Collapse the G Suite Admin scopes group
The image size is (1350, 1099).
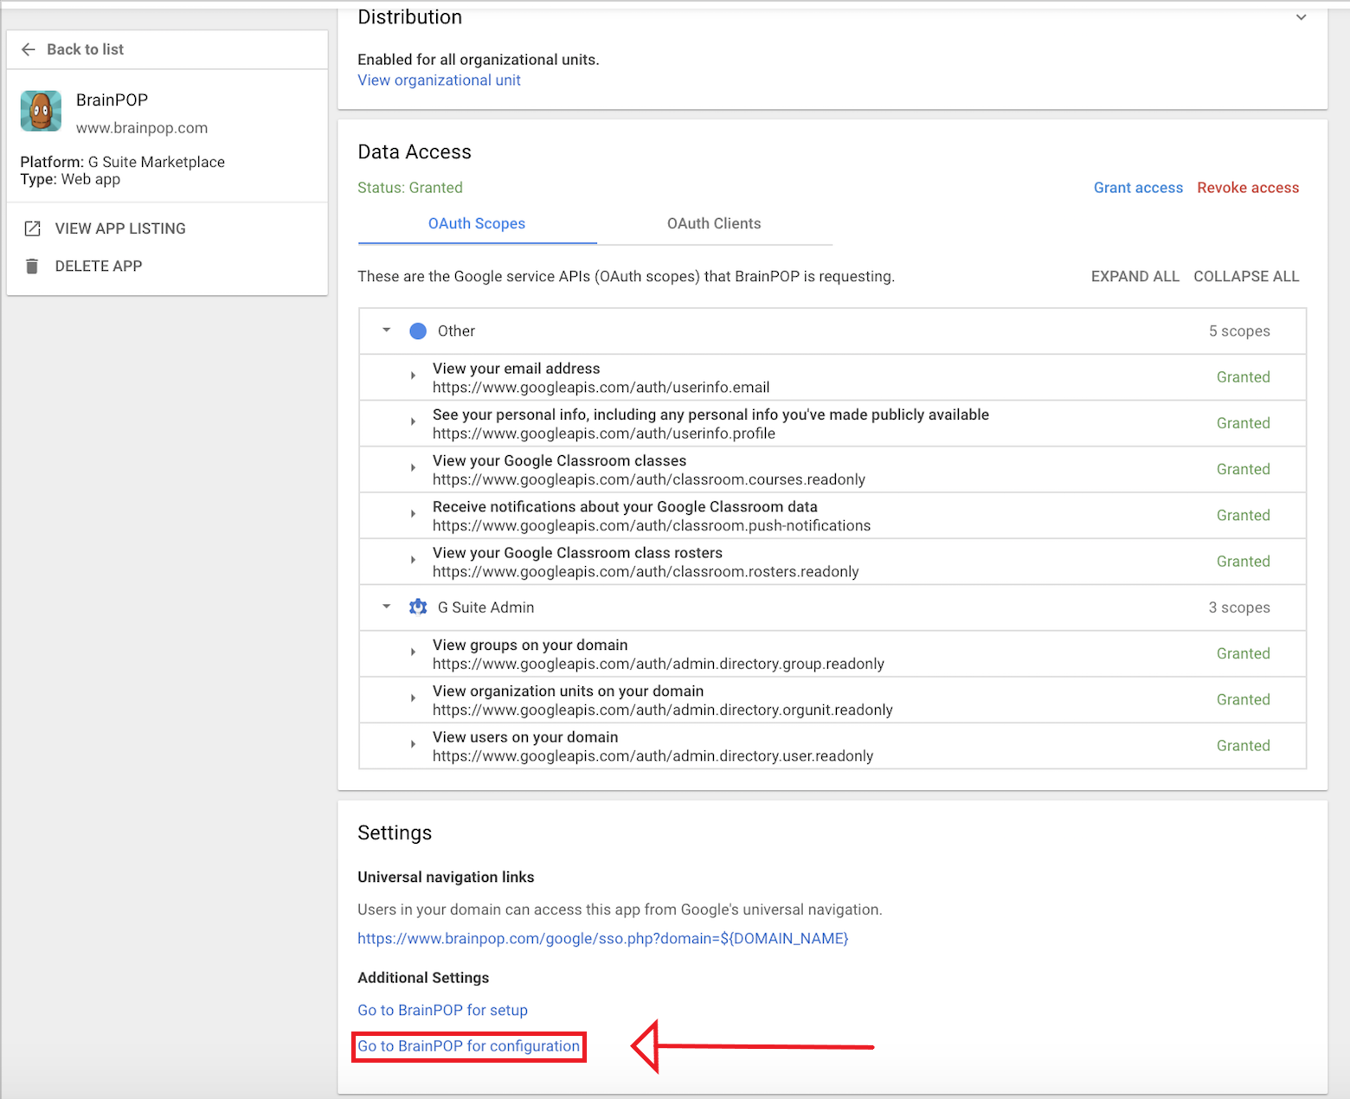[x=387, y=607]
